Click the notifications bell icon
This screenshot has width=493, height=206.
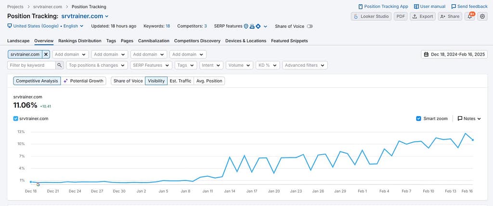click(x=470, y=16)
